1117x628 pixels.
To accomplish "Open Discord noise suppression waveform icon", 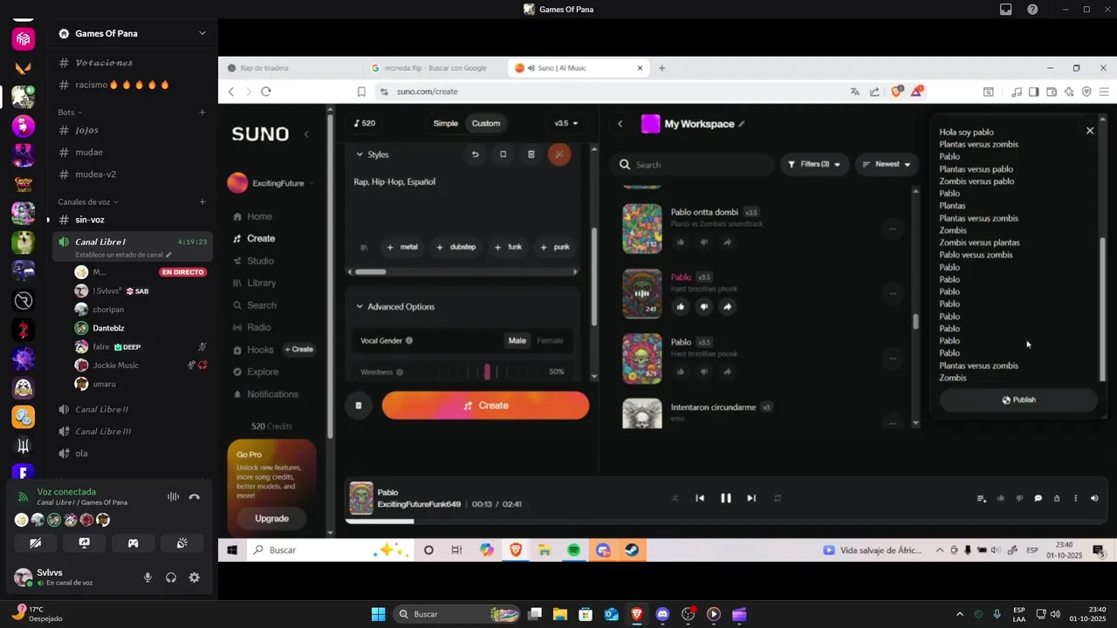I will [173, 496].
